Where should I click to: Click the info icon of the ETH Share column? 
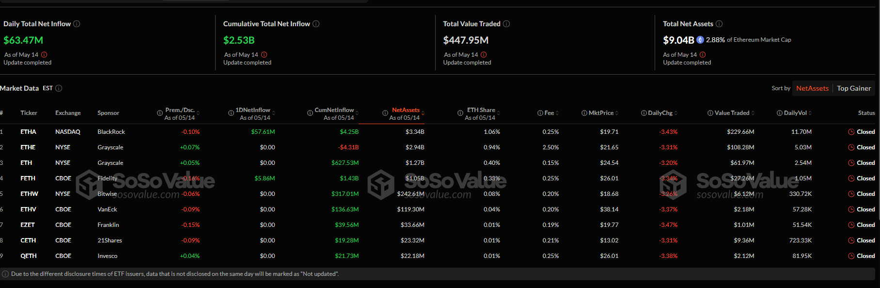(x=460, y=113)
